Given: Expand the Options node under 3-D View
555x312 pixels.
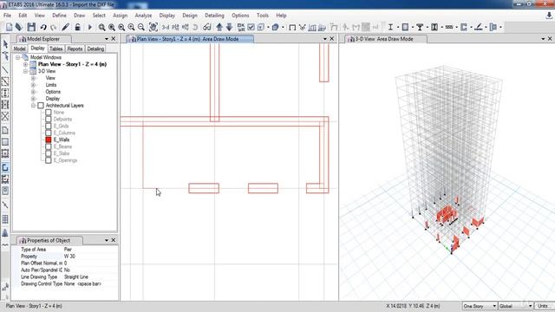Looking at the screenshot, I should [x=33, y=92].
